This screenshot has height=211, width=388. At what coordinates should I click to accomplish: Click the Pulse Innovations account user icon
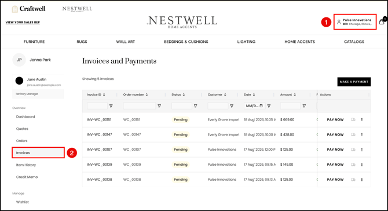[x=339, y=22]
